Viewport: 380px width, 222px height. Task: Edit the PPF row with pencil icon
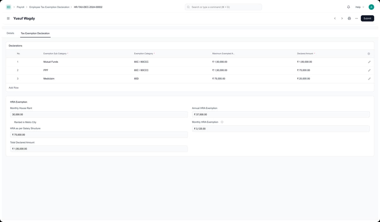point(369,70)
